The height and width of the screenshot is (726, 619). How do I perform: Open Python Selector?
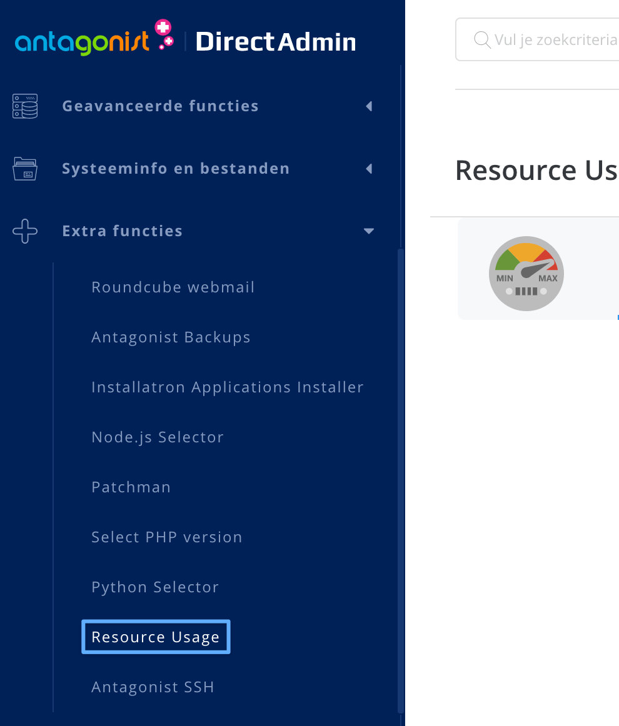pyautogui.click(x=155, y=587)
